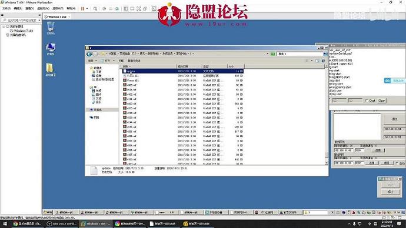Select the Computer desktop icon
This screenshot has width=406, height=228.
[x=51, y=49]
